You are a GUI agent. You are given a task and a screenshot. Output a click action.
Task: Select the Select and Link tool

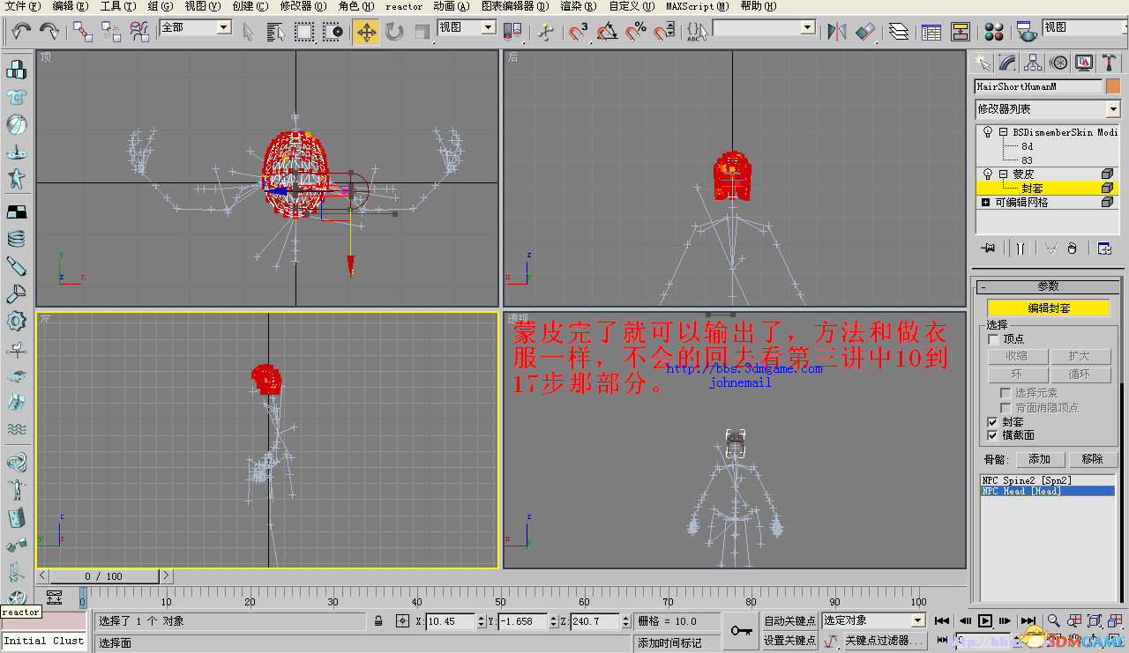pos(83,32)
